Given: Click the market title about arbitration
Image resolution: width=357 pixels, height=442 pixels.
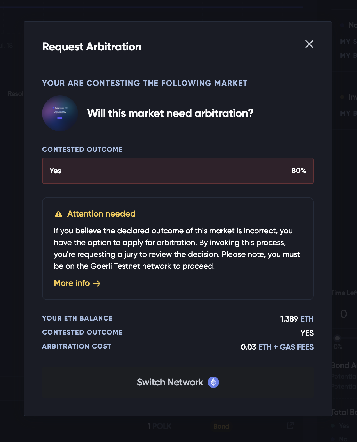Looking at the screenshot, I should point(170,113).
